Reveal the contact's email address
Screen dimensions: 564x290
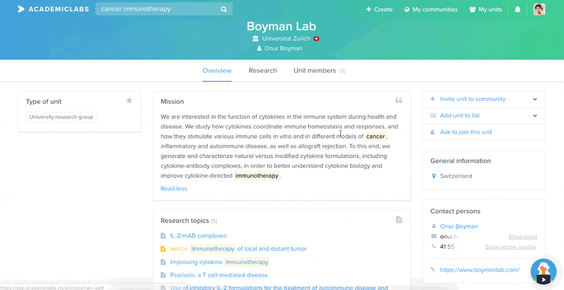(522, 237)
